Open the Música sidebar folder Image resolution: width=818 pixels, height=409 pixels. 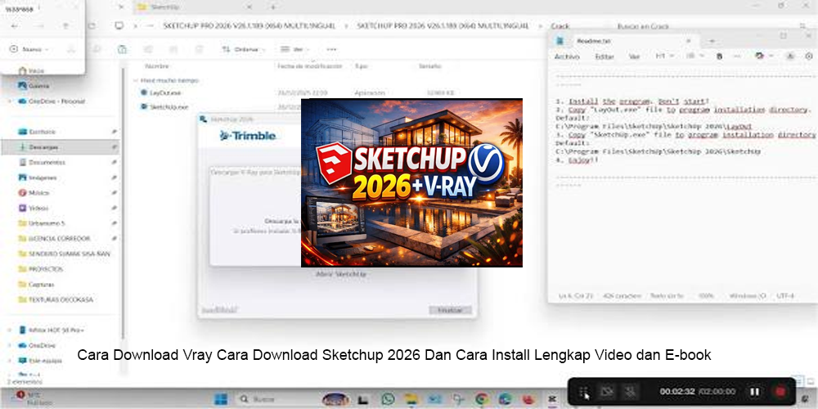[34, 193]
